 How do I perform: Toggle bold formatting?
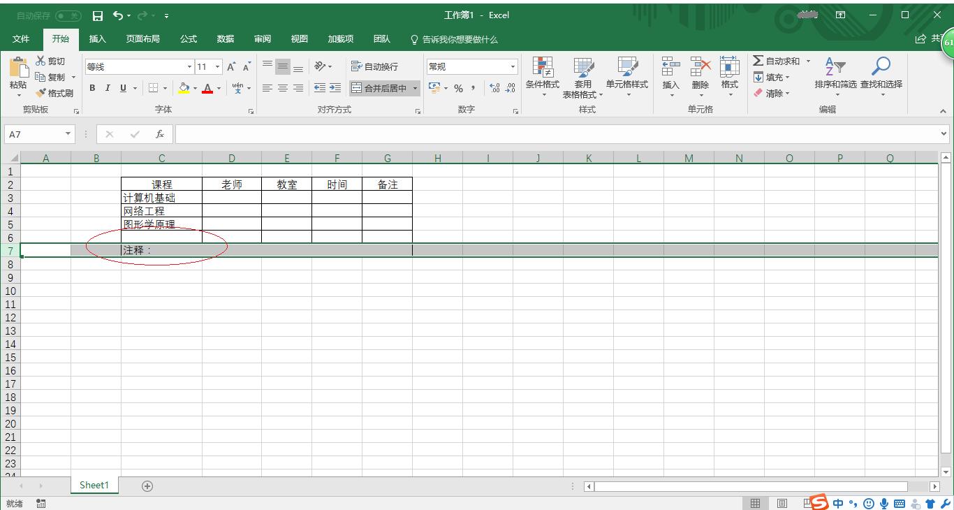91,88
